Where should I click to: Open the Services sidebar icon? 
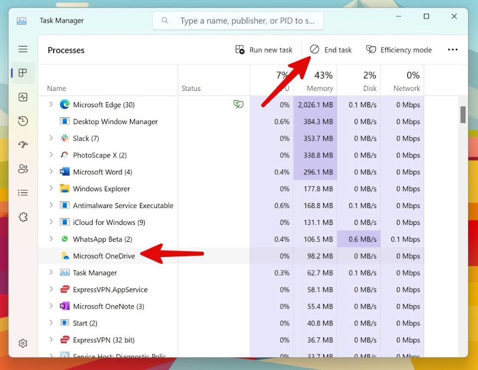click(23, 217)
